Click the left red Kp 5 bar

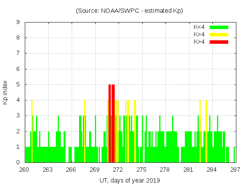[110, 124]
